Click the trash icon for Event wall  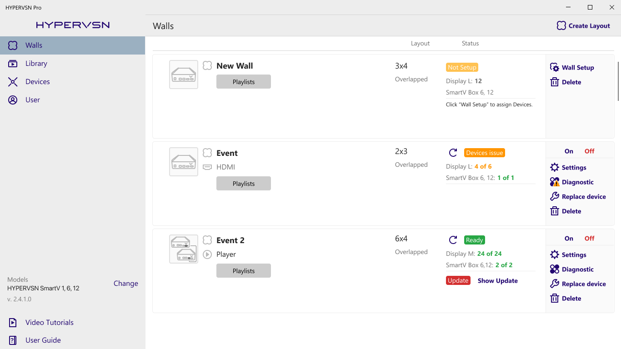[x=555, y=211]
